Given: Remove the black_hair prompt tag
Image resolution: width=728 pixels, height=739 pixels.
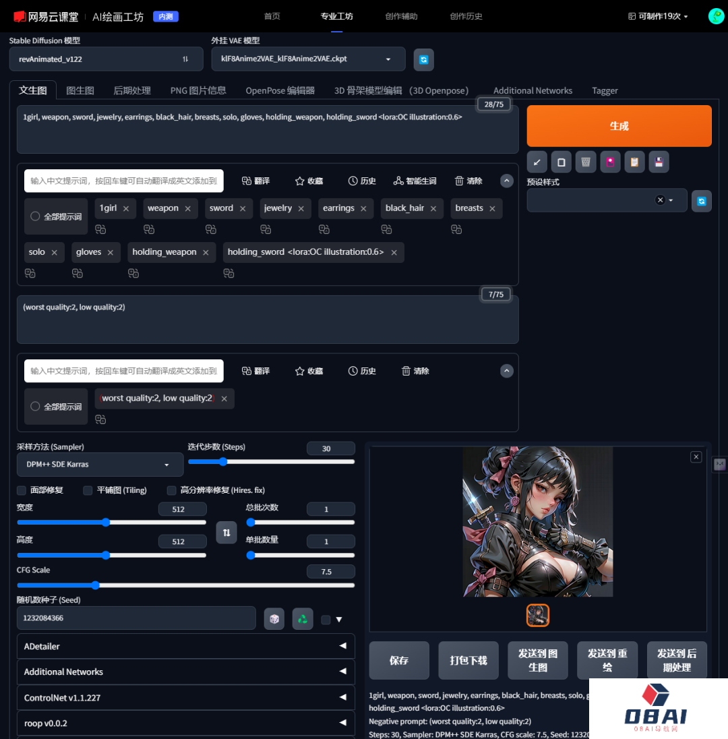Looking at the screenshot, I should click(x=435, y=208).
